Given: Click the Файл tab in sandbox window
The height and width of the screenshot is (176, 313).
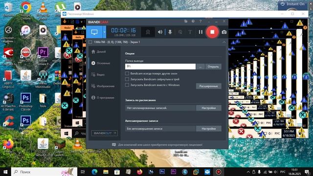Looking at the screenshot, I should pyautogui.click(x=67, y=28).
